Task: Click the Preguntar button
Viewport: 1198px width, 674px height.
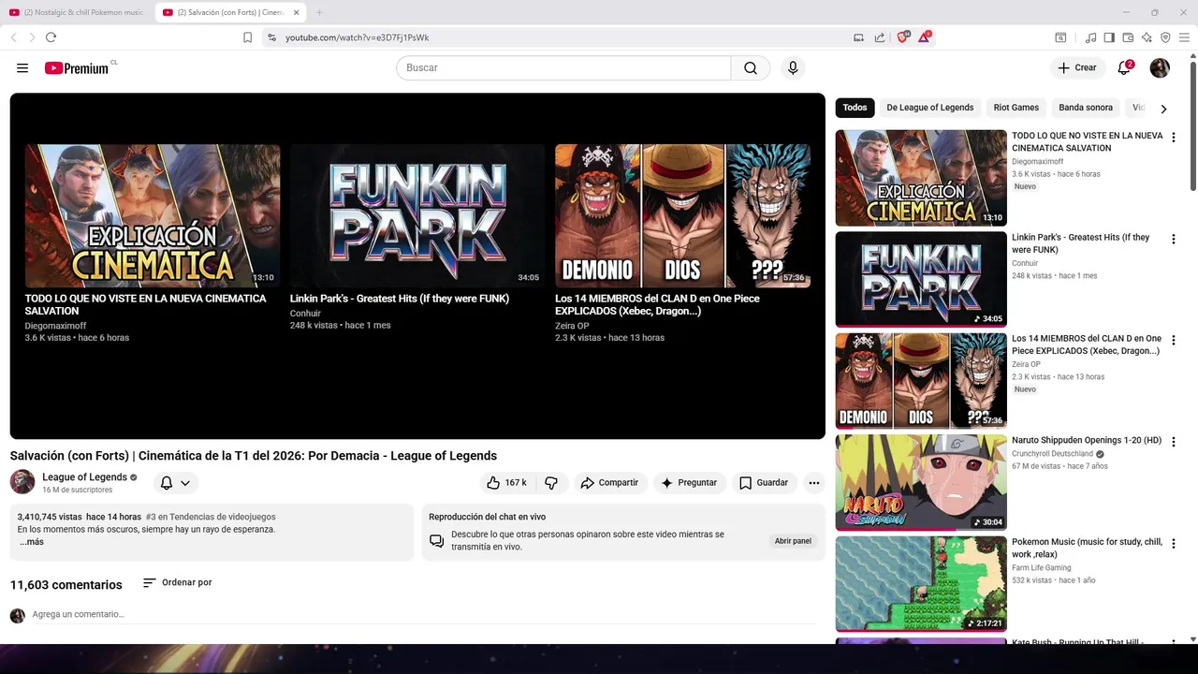Action: [x=689, y=483]
